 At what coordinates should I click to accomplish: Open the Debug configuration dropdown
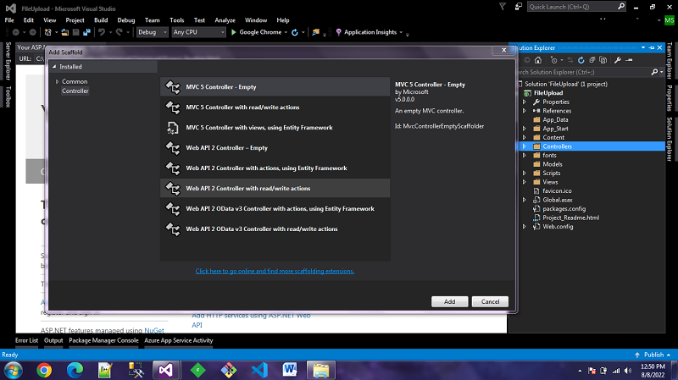point(153,32)
